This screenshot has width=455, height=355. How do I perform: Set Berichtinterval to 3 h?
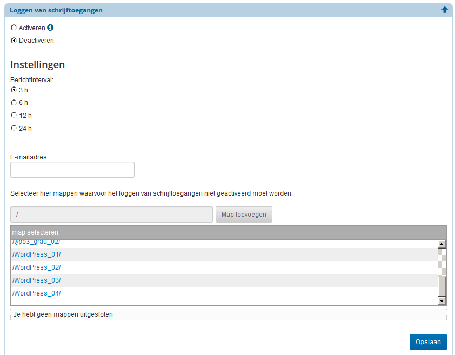coord(14,90)
